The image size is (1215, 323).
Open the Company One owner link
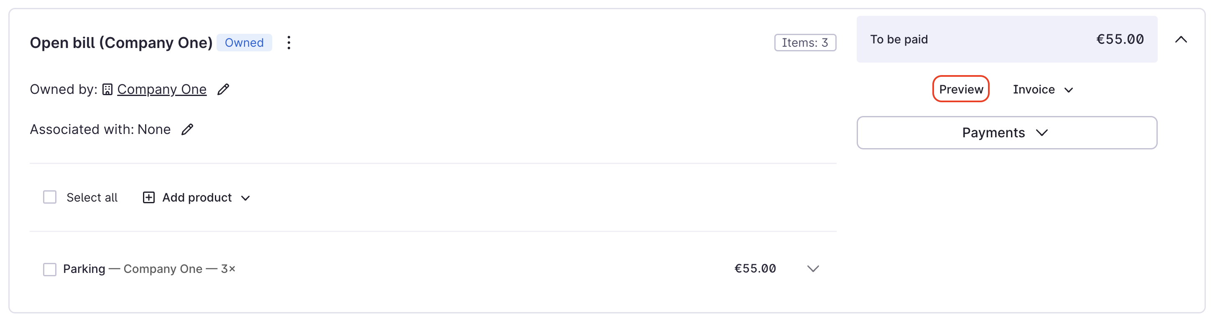[162, 89]
